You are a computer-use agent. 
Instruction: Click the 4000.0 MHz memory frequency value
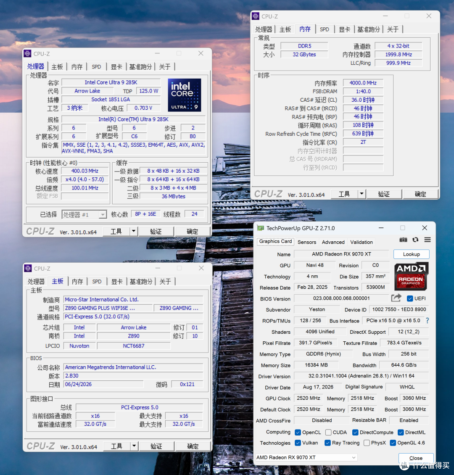(363, 83)
